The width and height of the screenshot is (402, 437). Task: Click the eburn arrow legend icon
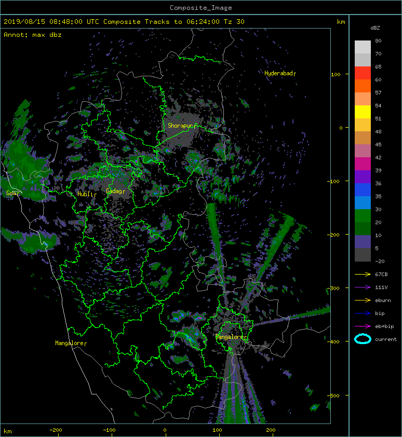[x=363, y=301]
